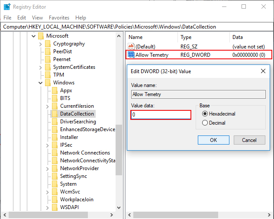
Task: Select the Network Connections folder icon
Action: pos(55,153)
